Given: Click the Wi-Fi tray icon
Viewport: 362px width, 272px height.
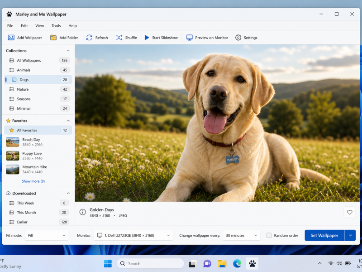Looking at the screenshot, I should pos(331,263).
